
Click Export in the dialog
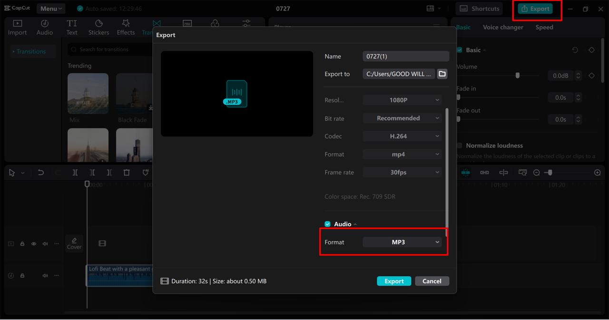tap(394, 281)
